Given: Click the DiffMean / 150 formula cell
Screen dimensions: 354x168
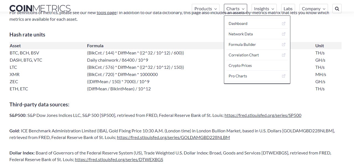Looking at the screenshot, I should point(118,82).
